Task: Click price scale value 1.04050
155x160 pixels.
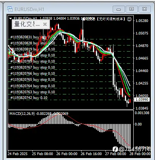Action: [142, 96]
